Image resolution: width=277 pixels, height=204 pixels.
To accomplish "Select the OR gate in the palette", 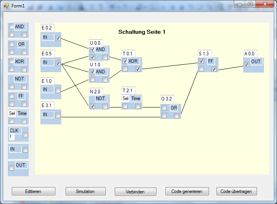I will tap(21, 44).
